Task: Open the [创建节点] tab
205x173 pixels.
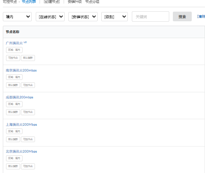Action: tap(52, 2)
